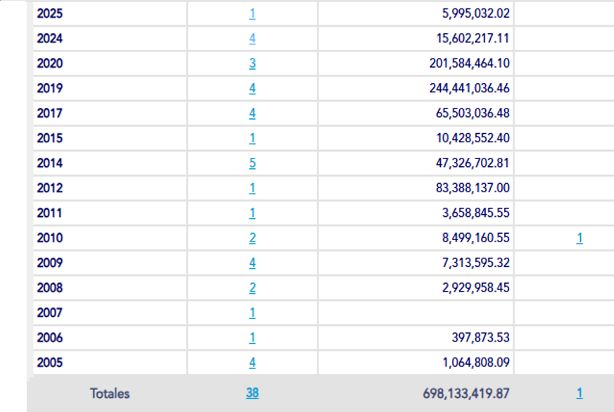The image size is (614, 412).
Task: Click the count link for year 2007
Action: coord(252,313)
